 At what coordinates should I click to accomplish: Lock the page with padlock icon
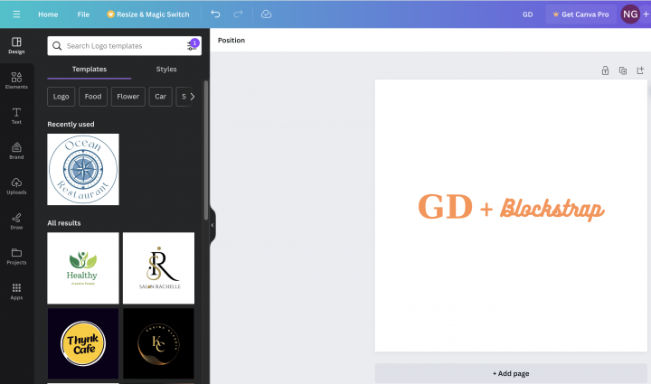pyautogui.click(x=605, y=70)
